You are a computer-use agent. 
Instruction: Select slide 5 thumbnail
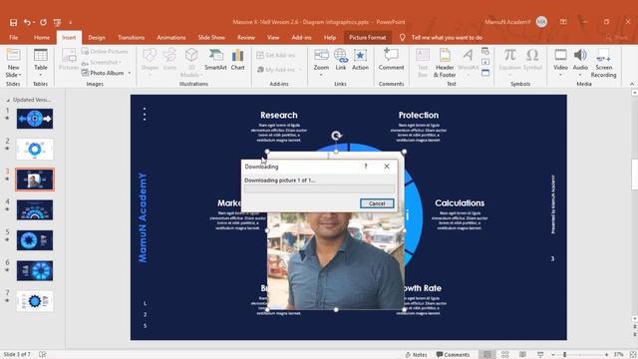click(35, 240)
